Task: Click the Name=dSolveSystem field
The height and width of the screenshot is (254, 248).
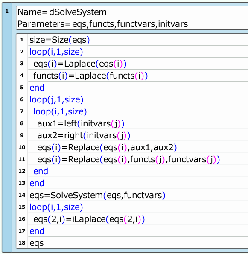Action: (132, 12)
